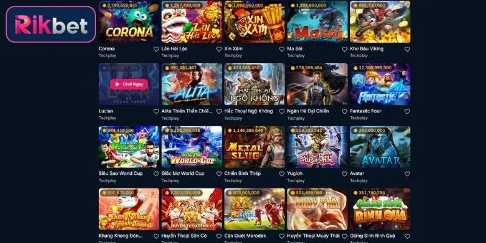Click the heart icon beside Ma Sói
Screen dimensions: 486x243
click(344, 49)
